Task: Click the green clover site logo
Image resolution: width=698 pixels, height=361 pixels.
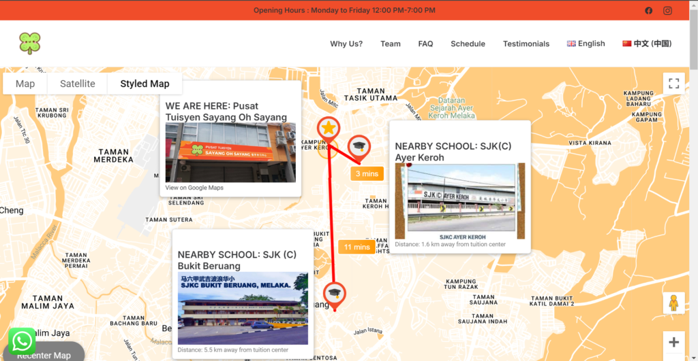Action: [x=30, y=44]
